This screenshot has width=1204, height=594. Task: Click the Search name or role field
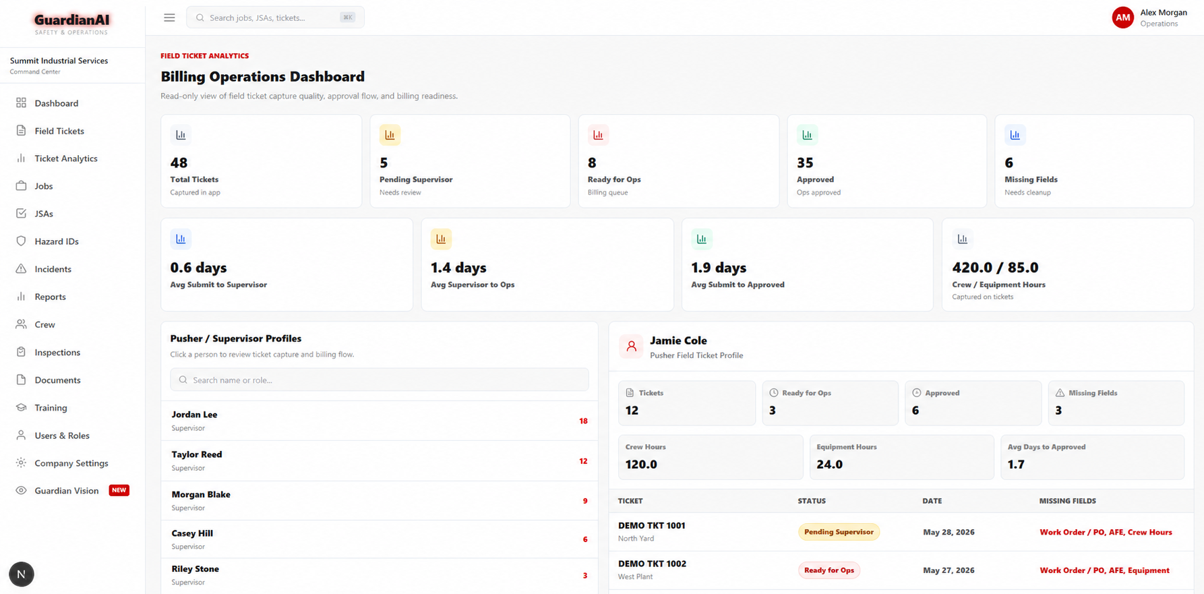tap(380, 380)
